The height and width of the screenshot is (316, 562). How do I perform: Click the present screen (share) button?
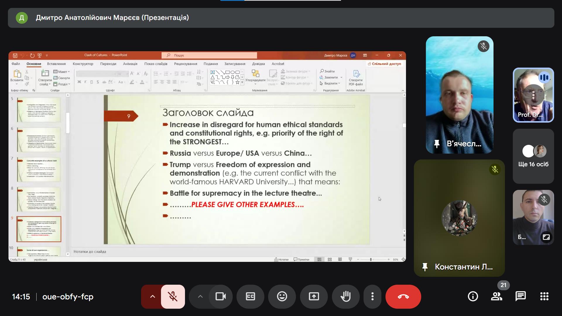314,297
